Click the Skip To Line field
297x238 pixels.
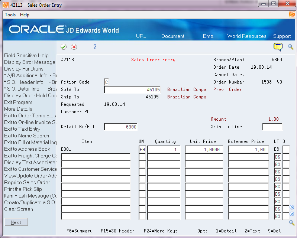[272, 127]
